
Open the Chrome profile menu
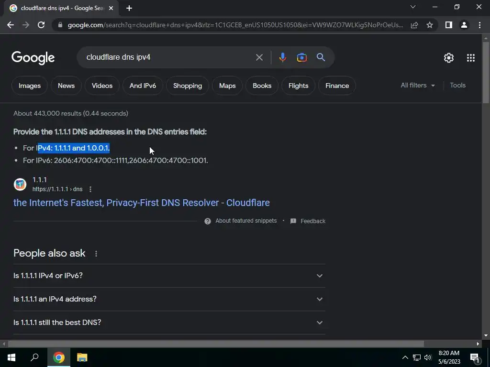pos(464,25)
